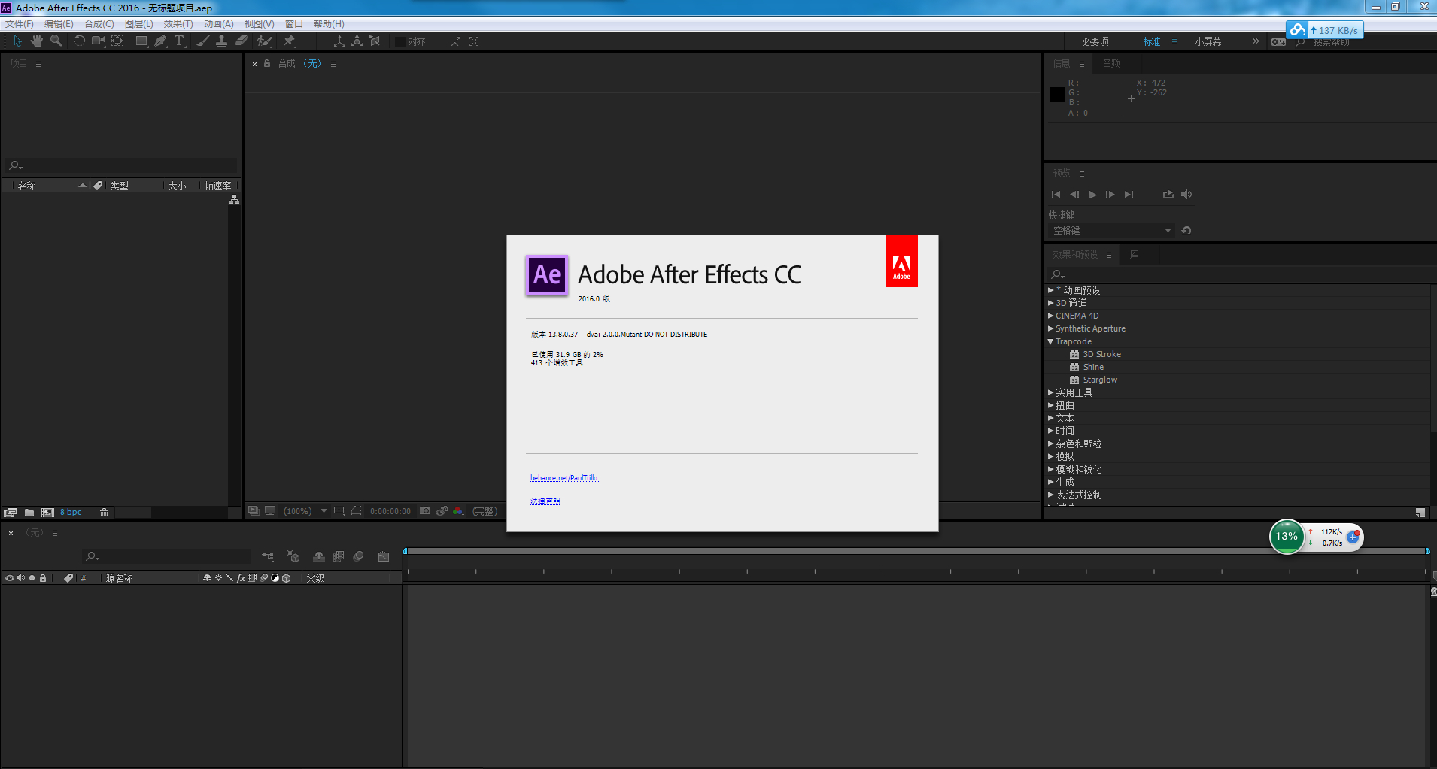The width and height of the screenshot is (1437, 769).
Task: Expand the Synthetic Aperture category
Action: point(1051,328)
